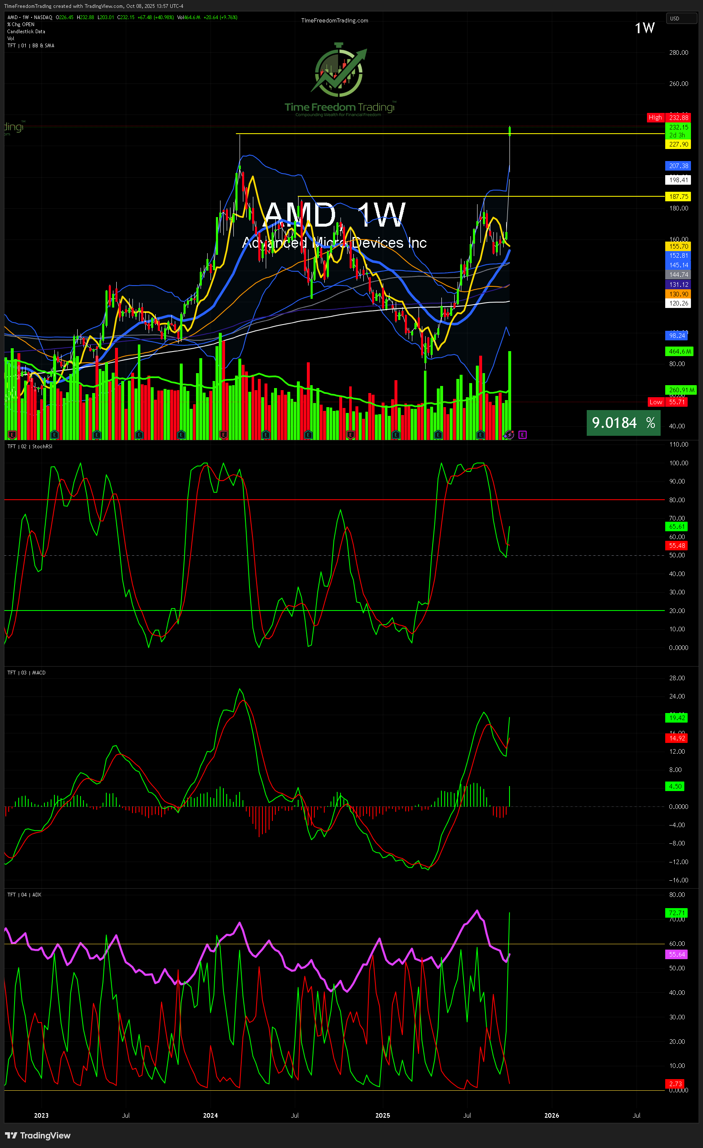This screenshot has height=1148, width=703.
Task: Click the TradingView logo in the footer
Action: [x=38, y=1136]
